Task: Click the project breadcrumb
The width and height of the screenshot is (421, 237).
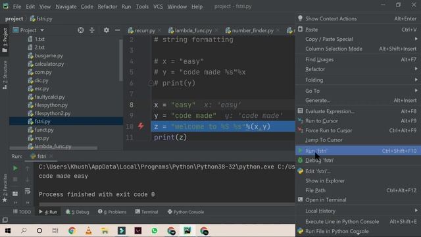Action: click(14, 18)
